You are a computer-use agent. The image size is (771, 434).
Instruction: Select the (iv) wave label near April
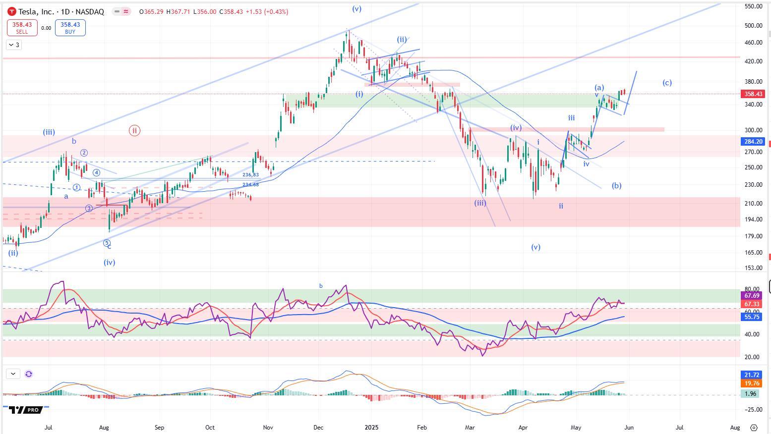coord(516,128)
